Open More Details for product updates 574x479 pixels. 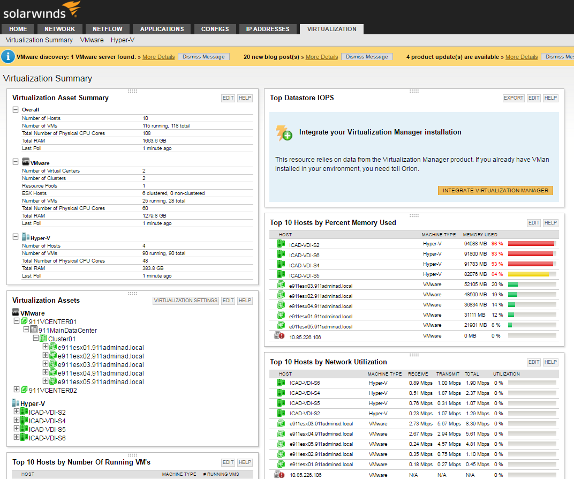pyautogui.click(x=522, y=57)
